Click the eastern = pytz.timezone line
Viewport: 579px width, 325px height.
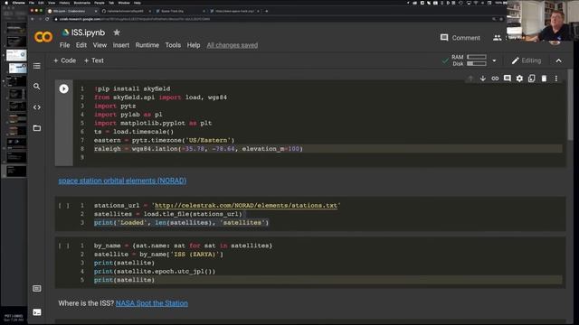tap(165, 141)
